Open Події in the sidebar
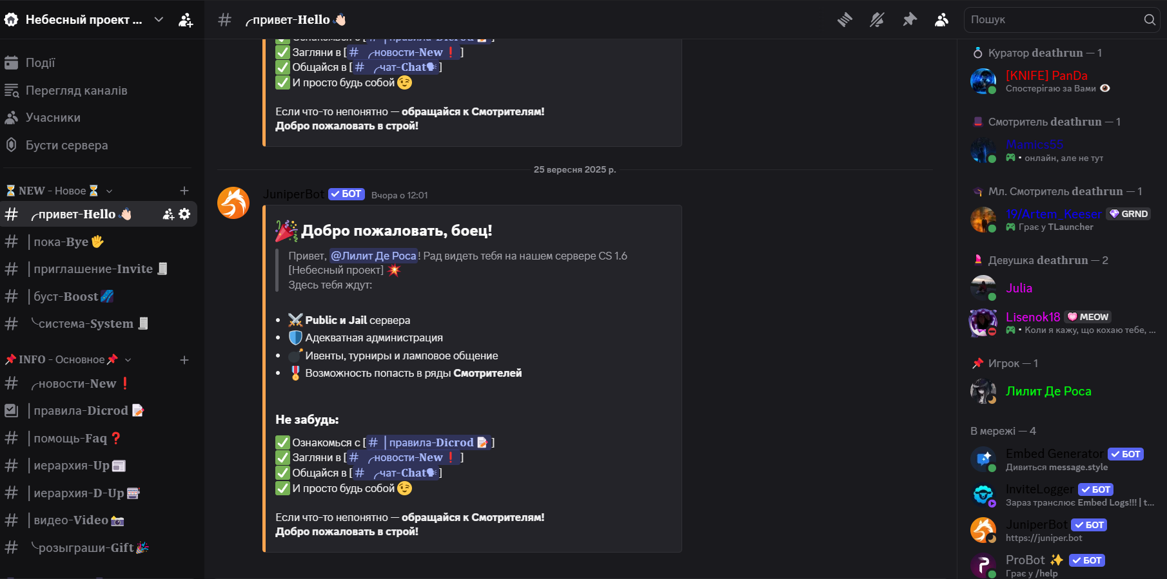 pos(40,63)
